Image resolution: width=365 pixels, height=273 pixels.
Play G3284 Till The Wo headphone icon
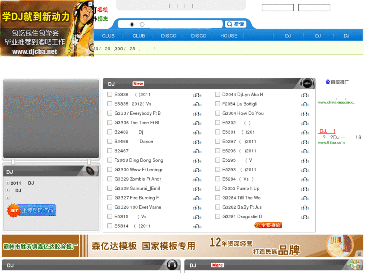(x=305, y=198)
